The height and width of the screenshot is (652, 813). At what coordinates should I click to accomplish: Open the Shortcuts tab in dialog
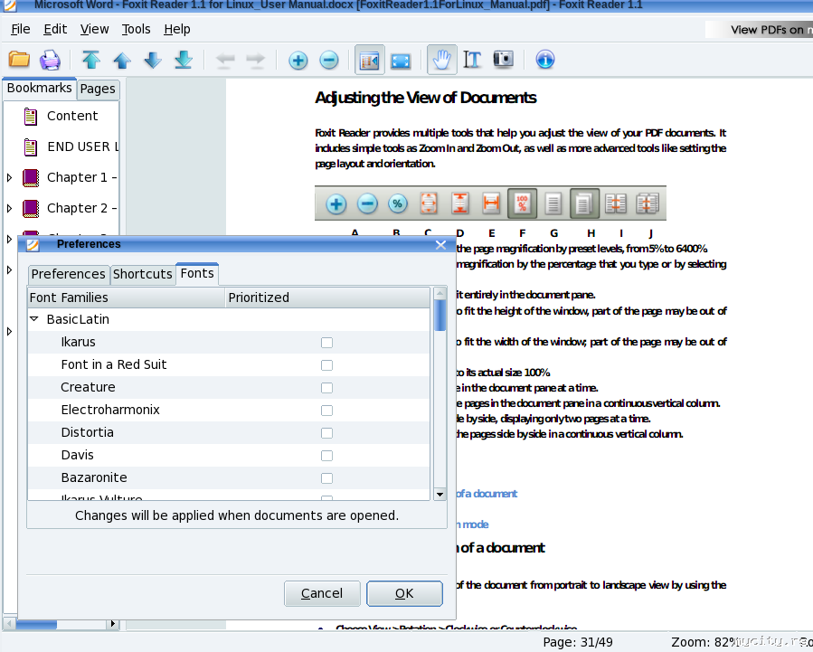pos(143,274)
